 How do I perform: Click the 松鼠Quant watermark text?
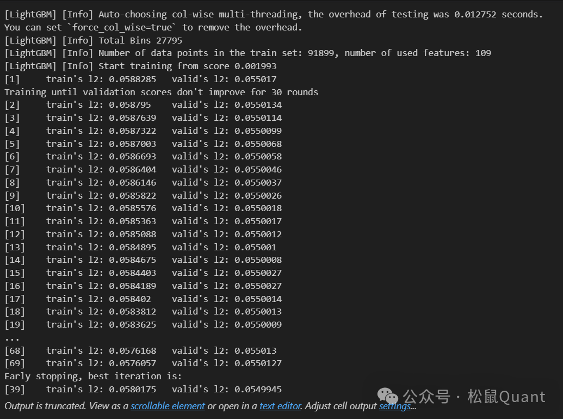click(505, 397)
